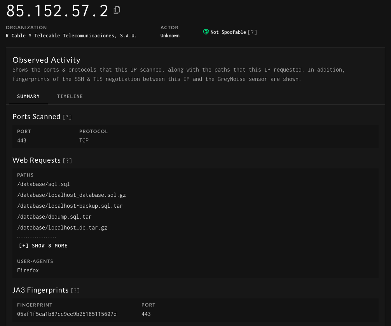Viewport: 391px width, 326px height.
Task: Click the Observed Activity heading
Action: pyautogui.click(x=46, y=60)
